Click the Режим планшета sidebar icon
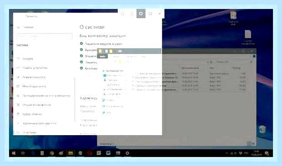The width and height of the screenshot is (282, 166). coord(18,77)
